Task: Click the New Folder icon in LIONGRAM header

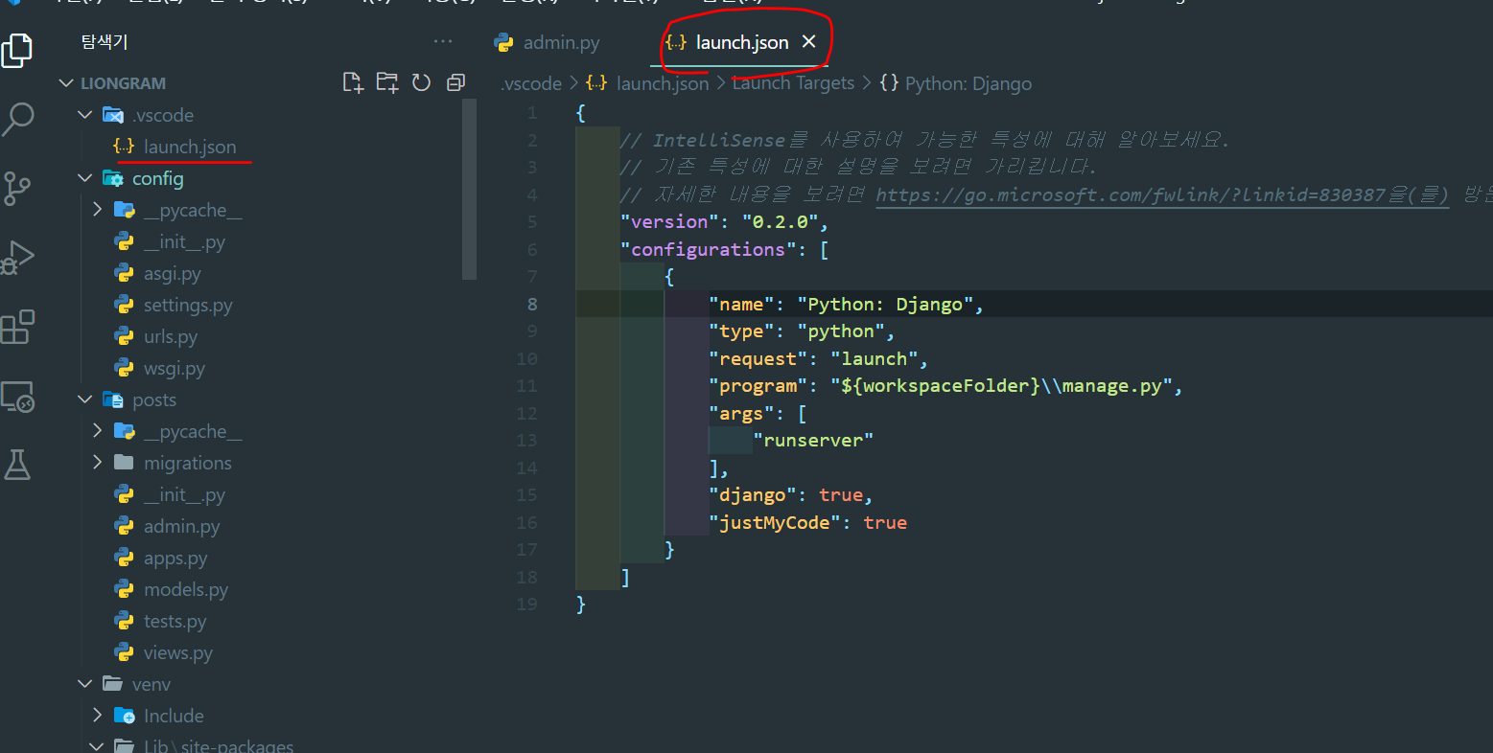Action: coord(387,82)
